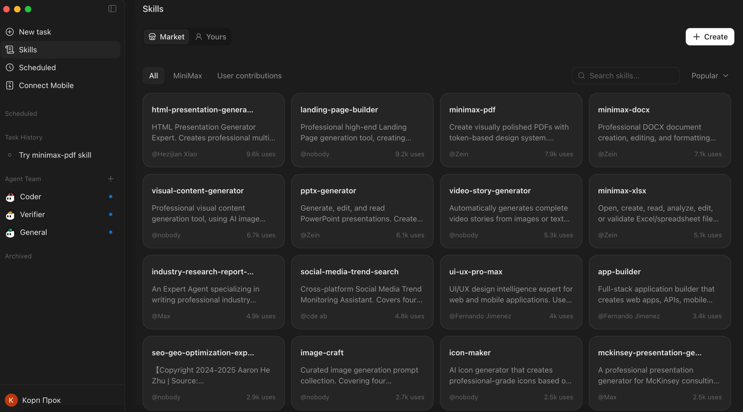Click the Coder agent avatar icon
The height and width of the screenshot is (412, 743).
click(10, 197)
